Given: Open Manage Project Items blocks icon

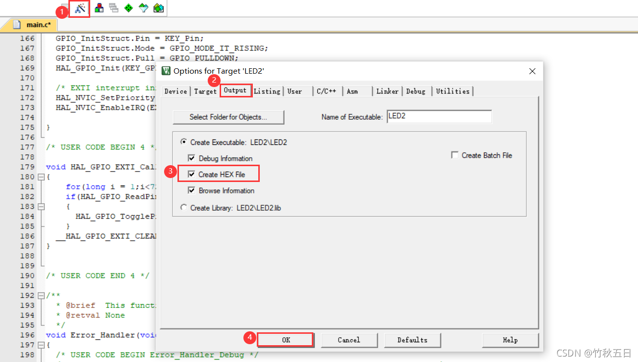Looking at the screenshot, I should (x=99, y=8).
